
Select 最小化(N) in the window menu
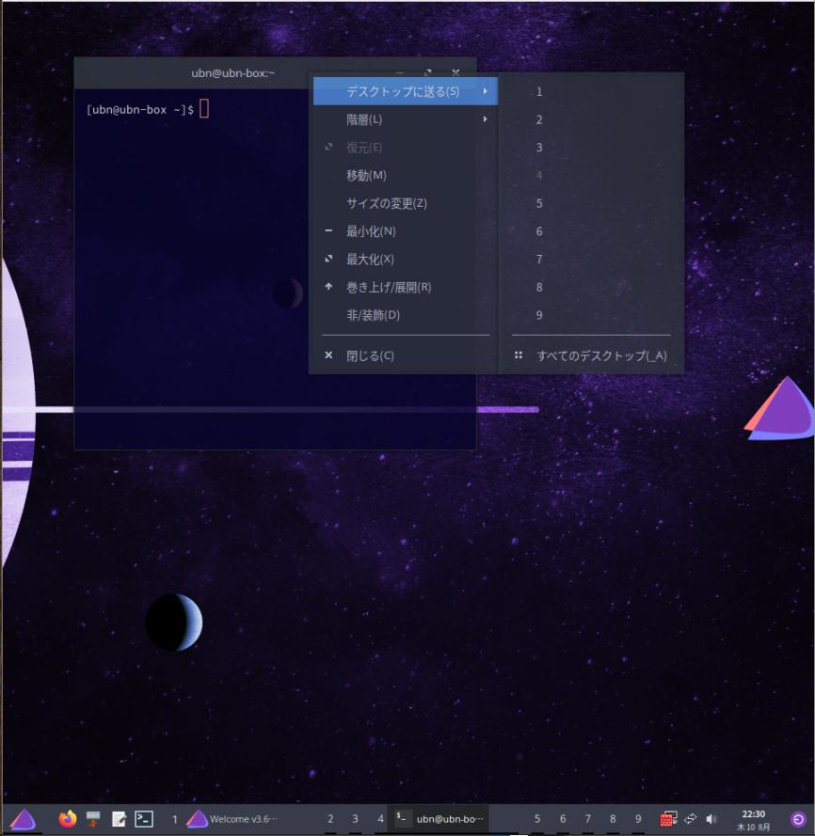[x=405, y=231]
